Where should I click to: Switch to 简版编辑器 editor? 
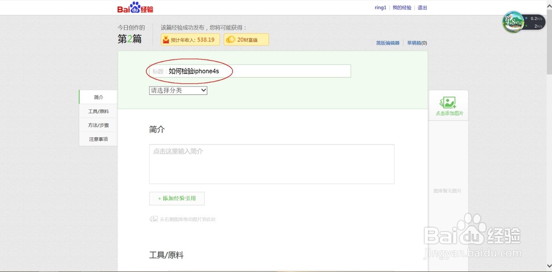point(388,43)
